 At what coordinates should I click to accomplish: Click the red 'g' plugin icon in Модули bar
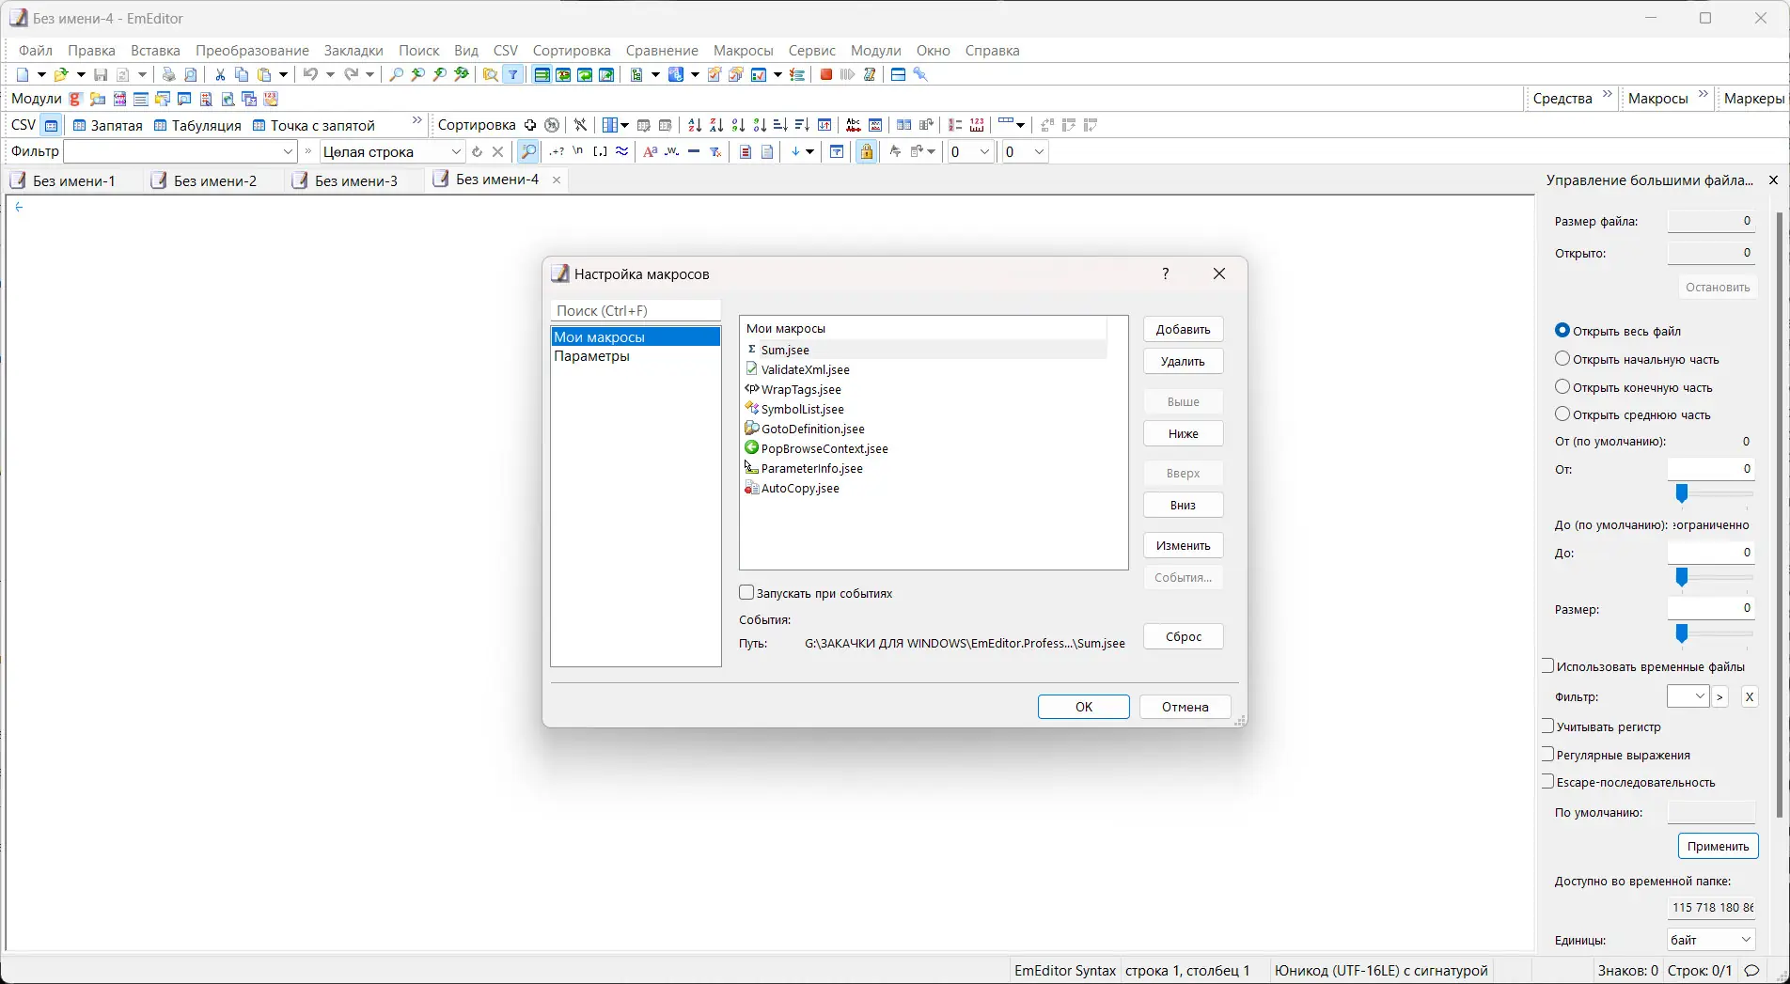tap(76, 99)
